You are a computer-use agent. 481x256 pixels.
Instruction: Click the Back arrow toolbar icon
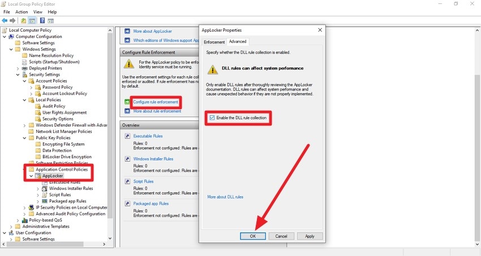tap(5, 20)
